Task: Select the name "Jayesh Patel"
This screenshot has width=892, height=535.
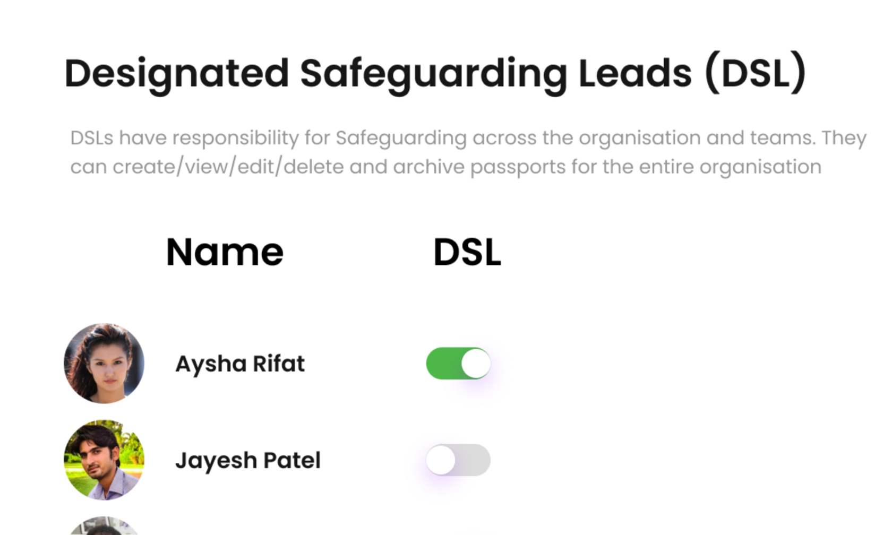Action: click(248, 460)
